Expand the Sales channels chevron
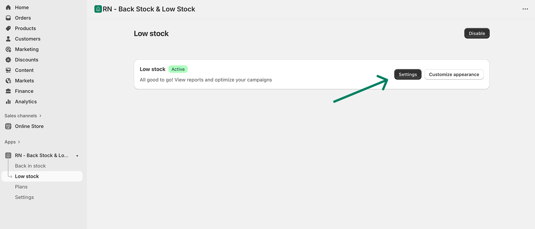 pyautogui.click(x=40, y=116)
